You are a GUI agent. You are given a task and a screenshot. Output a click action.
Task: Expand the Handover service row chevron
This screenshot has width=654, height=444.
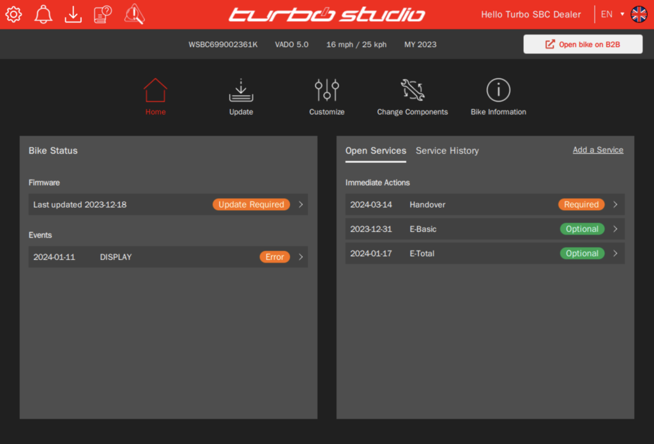coord(615,204)
